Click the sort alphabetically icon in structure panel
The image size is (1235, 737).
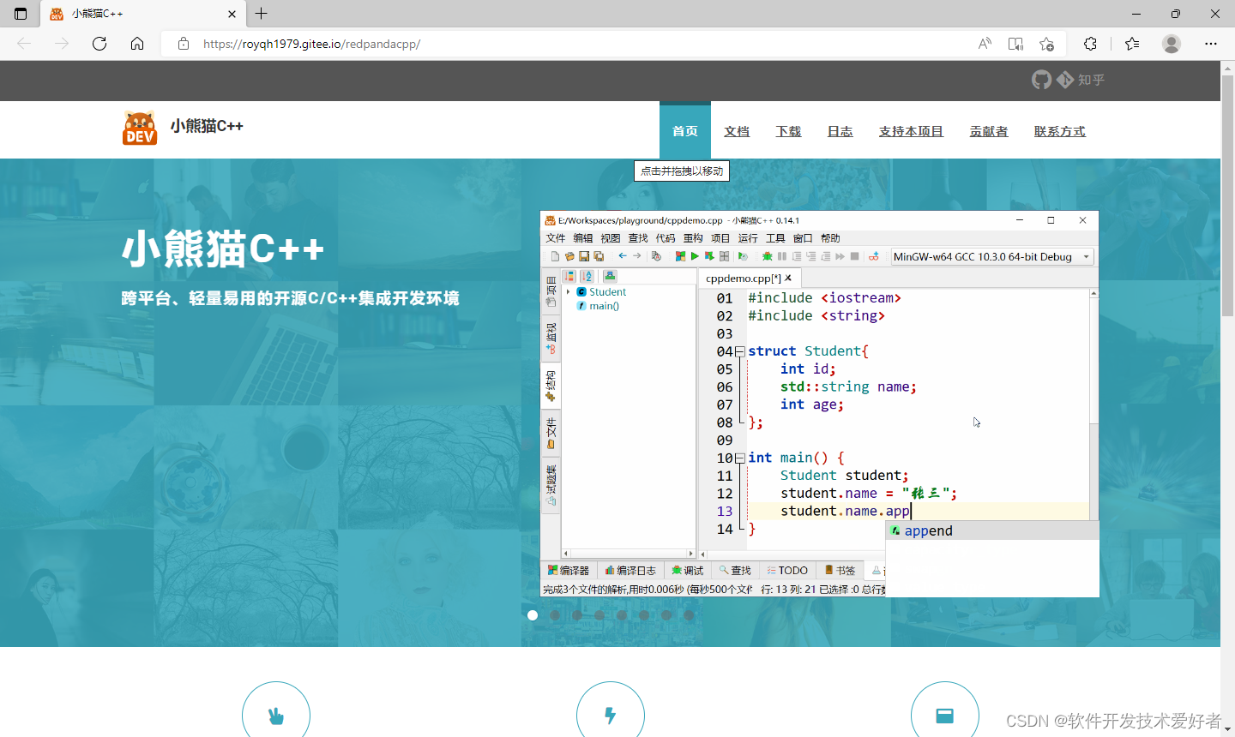(x=587, y=276)
